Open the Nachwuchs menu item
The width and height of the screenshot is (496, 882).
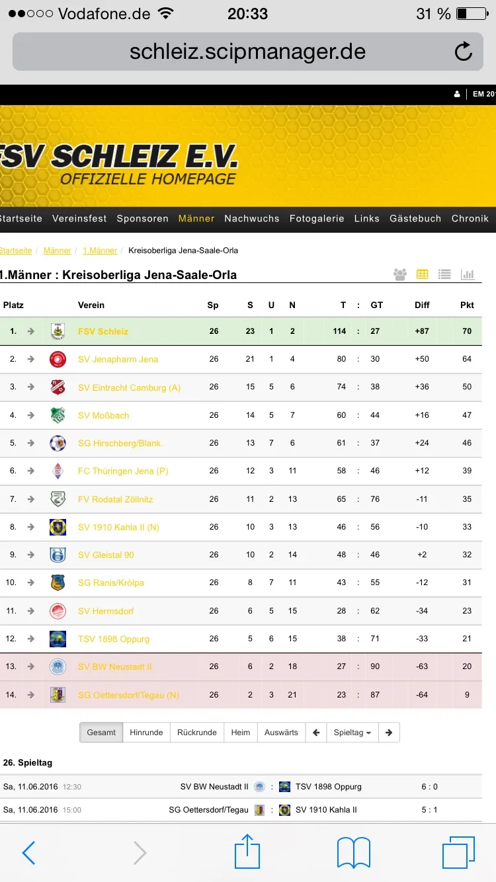252,218
